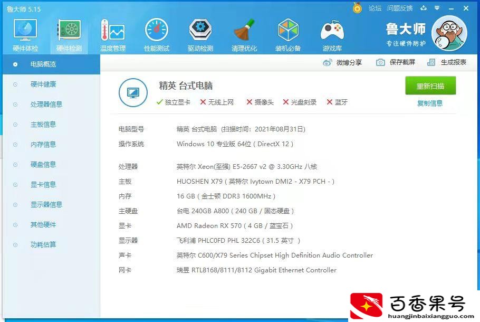Click the red X beside 光盘刻录
Viewport: 480px width, 322px height.
(x=285, y=102)
